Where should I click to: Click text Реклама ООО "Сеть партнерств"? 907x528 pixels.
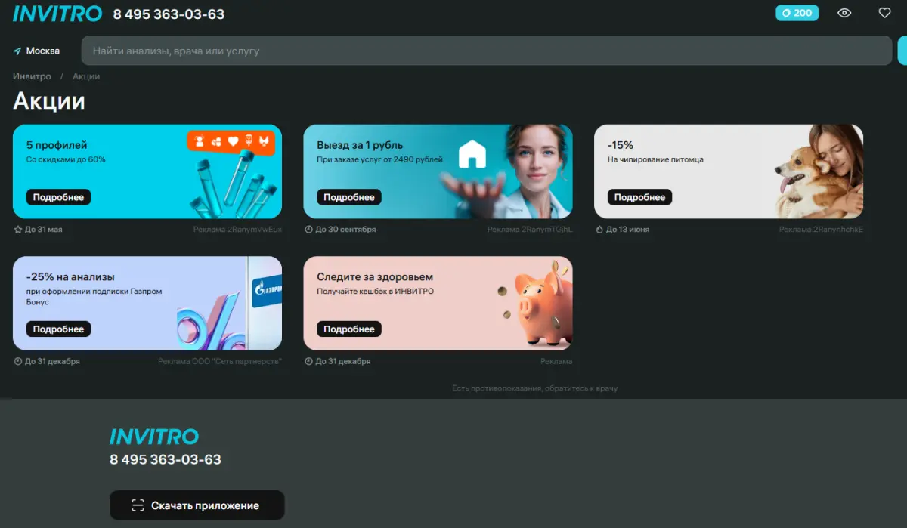click(220, 361)
